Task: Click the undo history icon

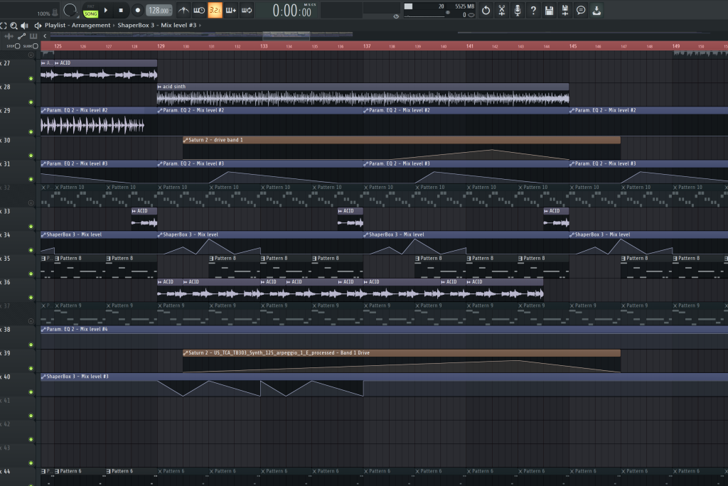Action: click(x=486, y=10)
